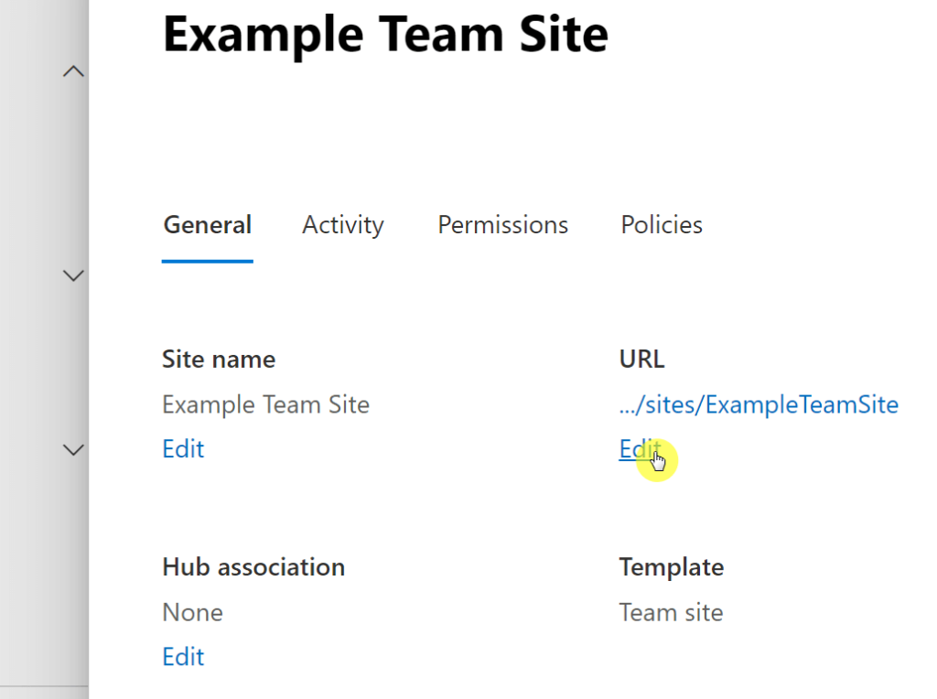Viewport: 937px width, 699px height.
Task: Switch to the General tab
Action: [x=208, y=225]
